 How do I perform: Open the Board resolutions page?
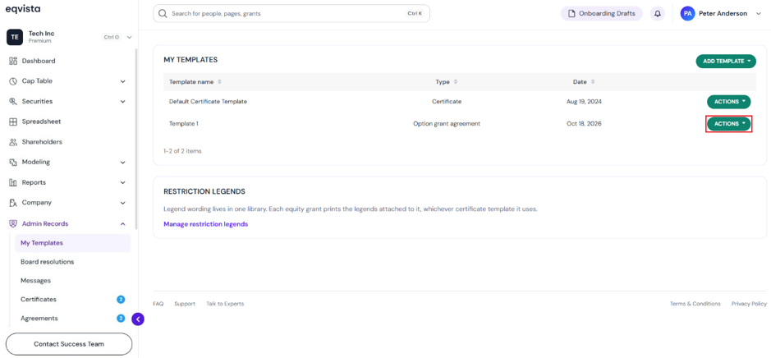pos(47,262)
